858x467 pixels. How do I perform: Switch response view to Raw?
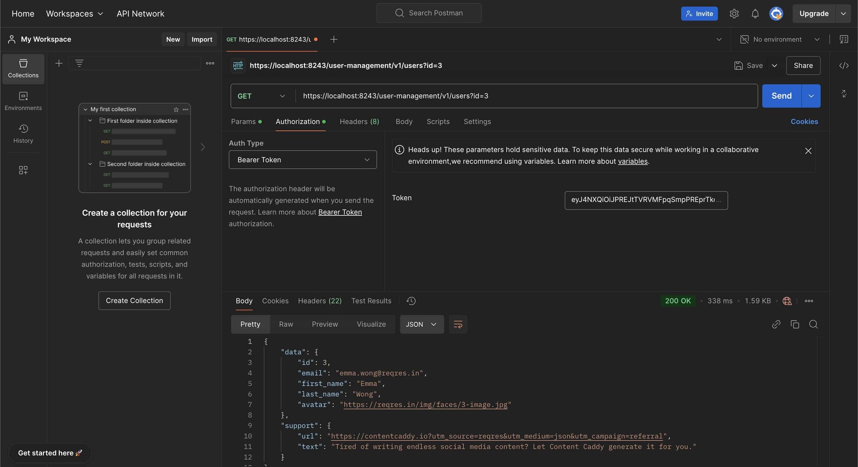(286, 324)
